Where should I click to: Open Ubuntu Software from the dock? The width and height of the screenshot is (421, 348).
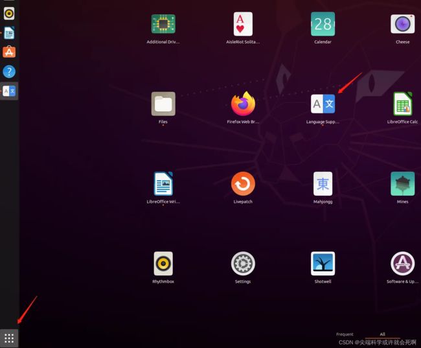point(9,52)
